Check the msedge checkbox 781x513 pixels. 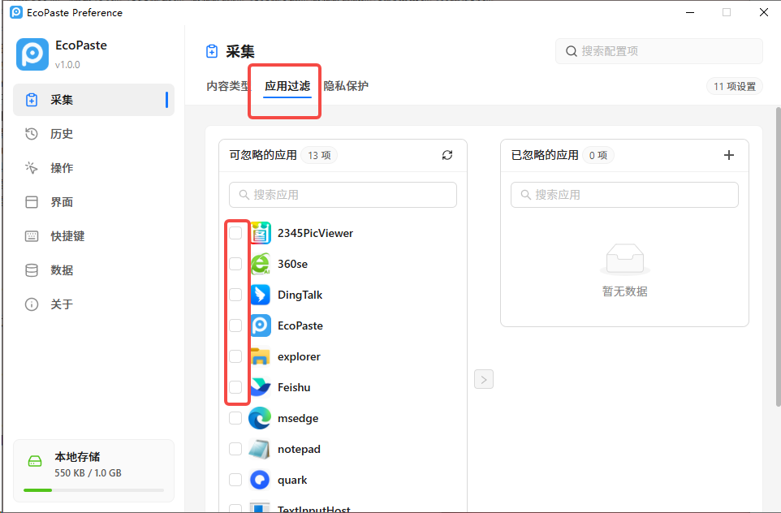point(235,418)
